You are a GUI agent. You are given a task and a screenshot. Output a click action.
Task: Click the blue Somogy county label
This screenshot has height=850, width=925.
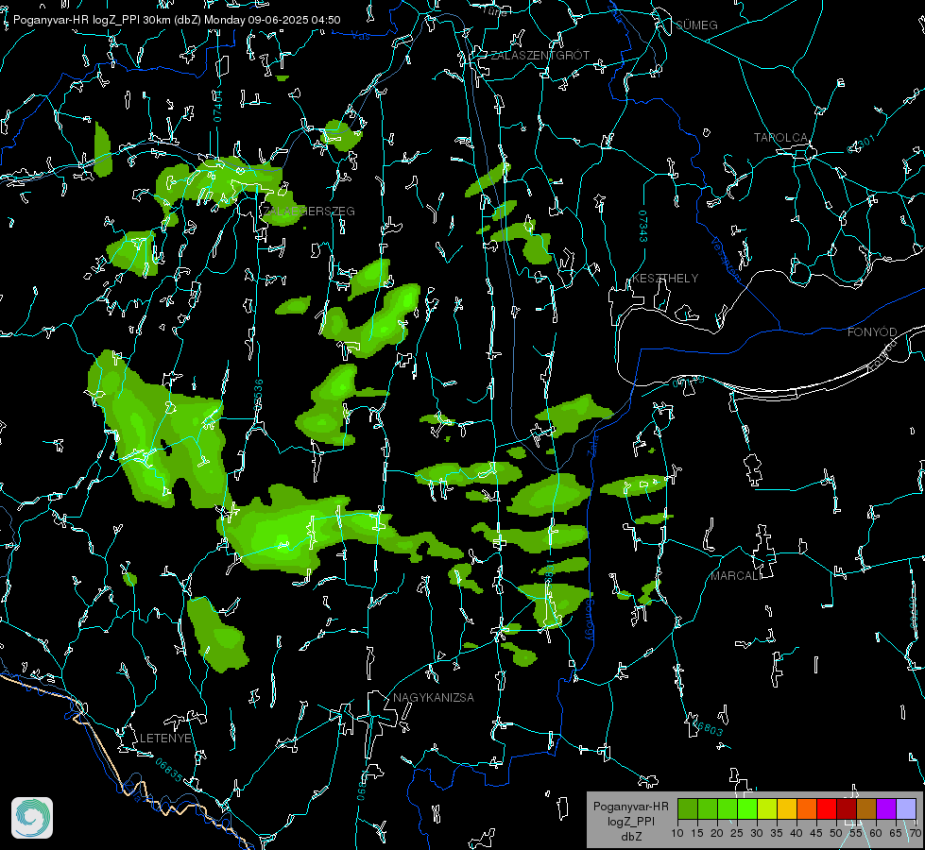(589, 620)
